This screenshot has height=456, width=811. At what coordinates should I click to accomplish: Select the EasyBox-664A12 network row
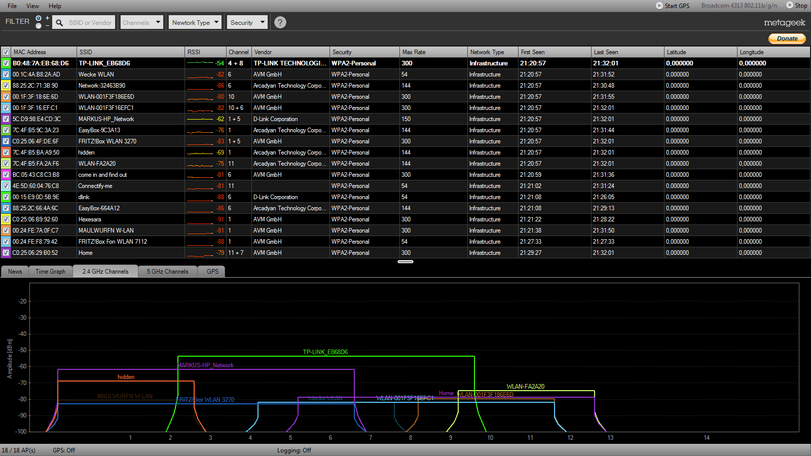405,208
